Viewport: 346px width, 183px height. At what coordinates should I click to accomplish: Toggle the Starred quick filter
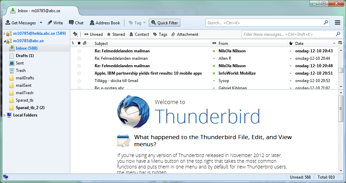coord(116,34)
